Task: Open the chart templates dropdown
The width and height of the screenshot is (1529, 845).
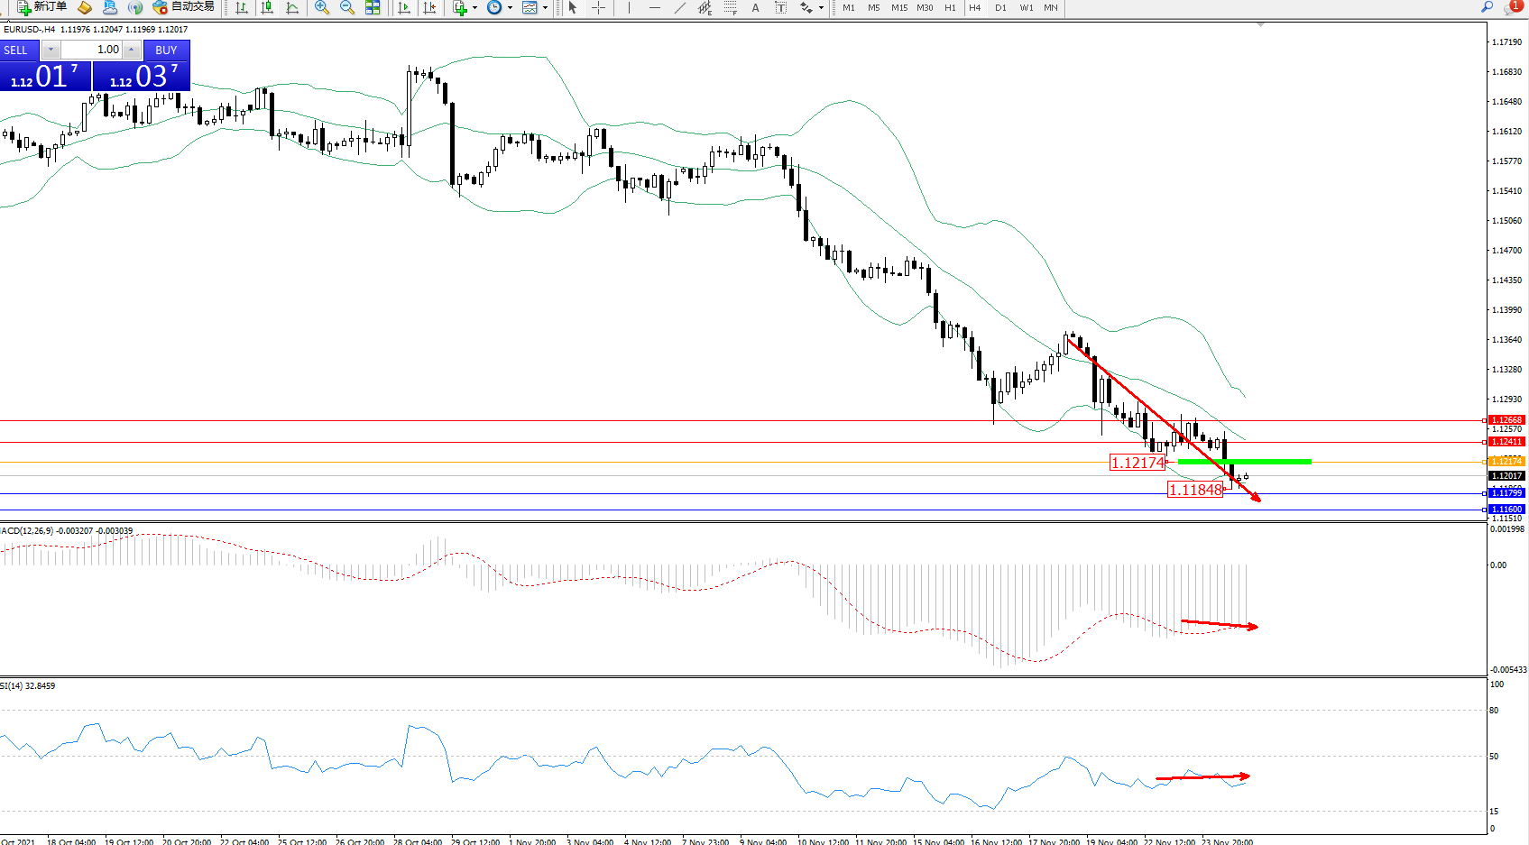Action: point(545,8)
